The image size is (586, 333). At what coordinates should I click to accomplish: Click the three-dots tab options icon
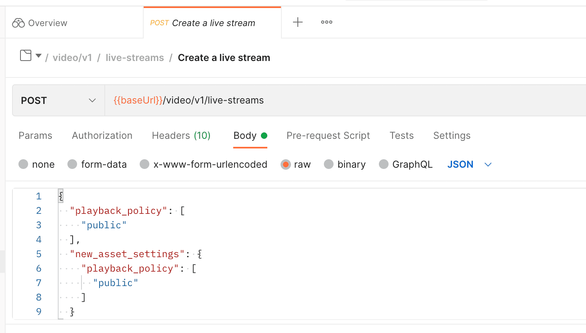point(326,22)
